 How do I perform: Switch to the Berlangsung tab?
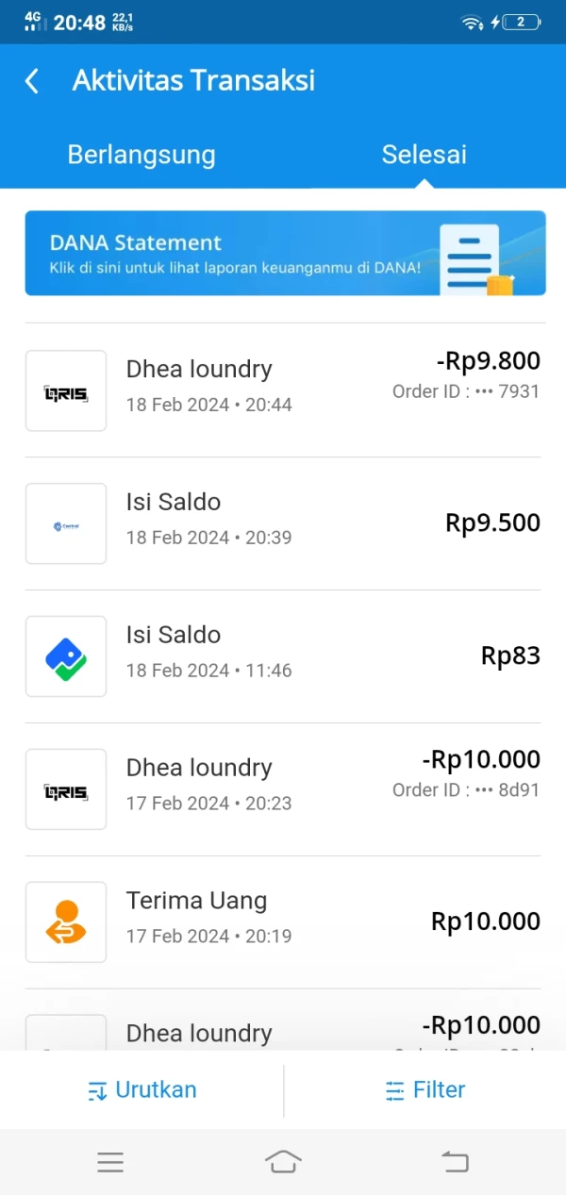click(x=141, y=156)
